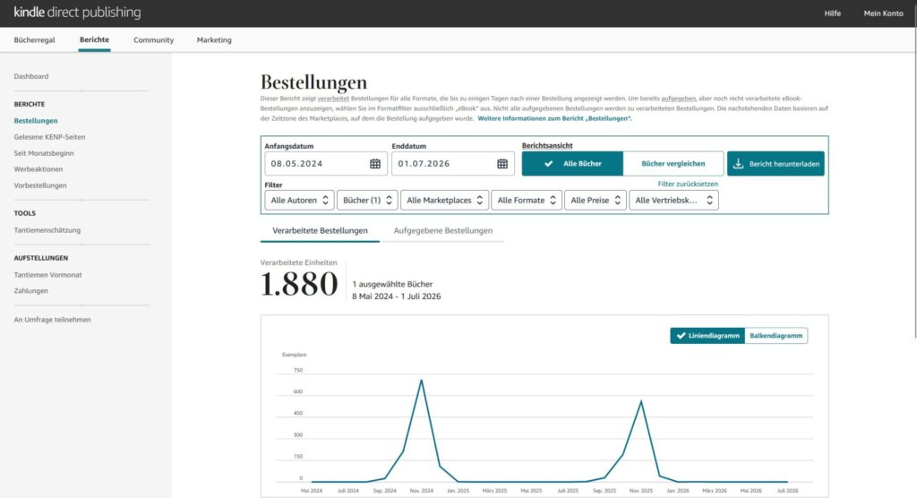
Task: Open Werbeaktionen in sidebar
Action: click(38, 169)
